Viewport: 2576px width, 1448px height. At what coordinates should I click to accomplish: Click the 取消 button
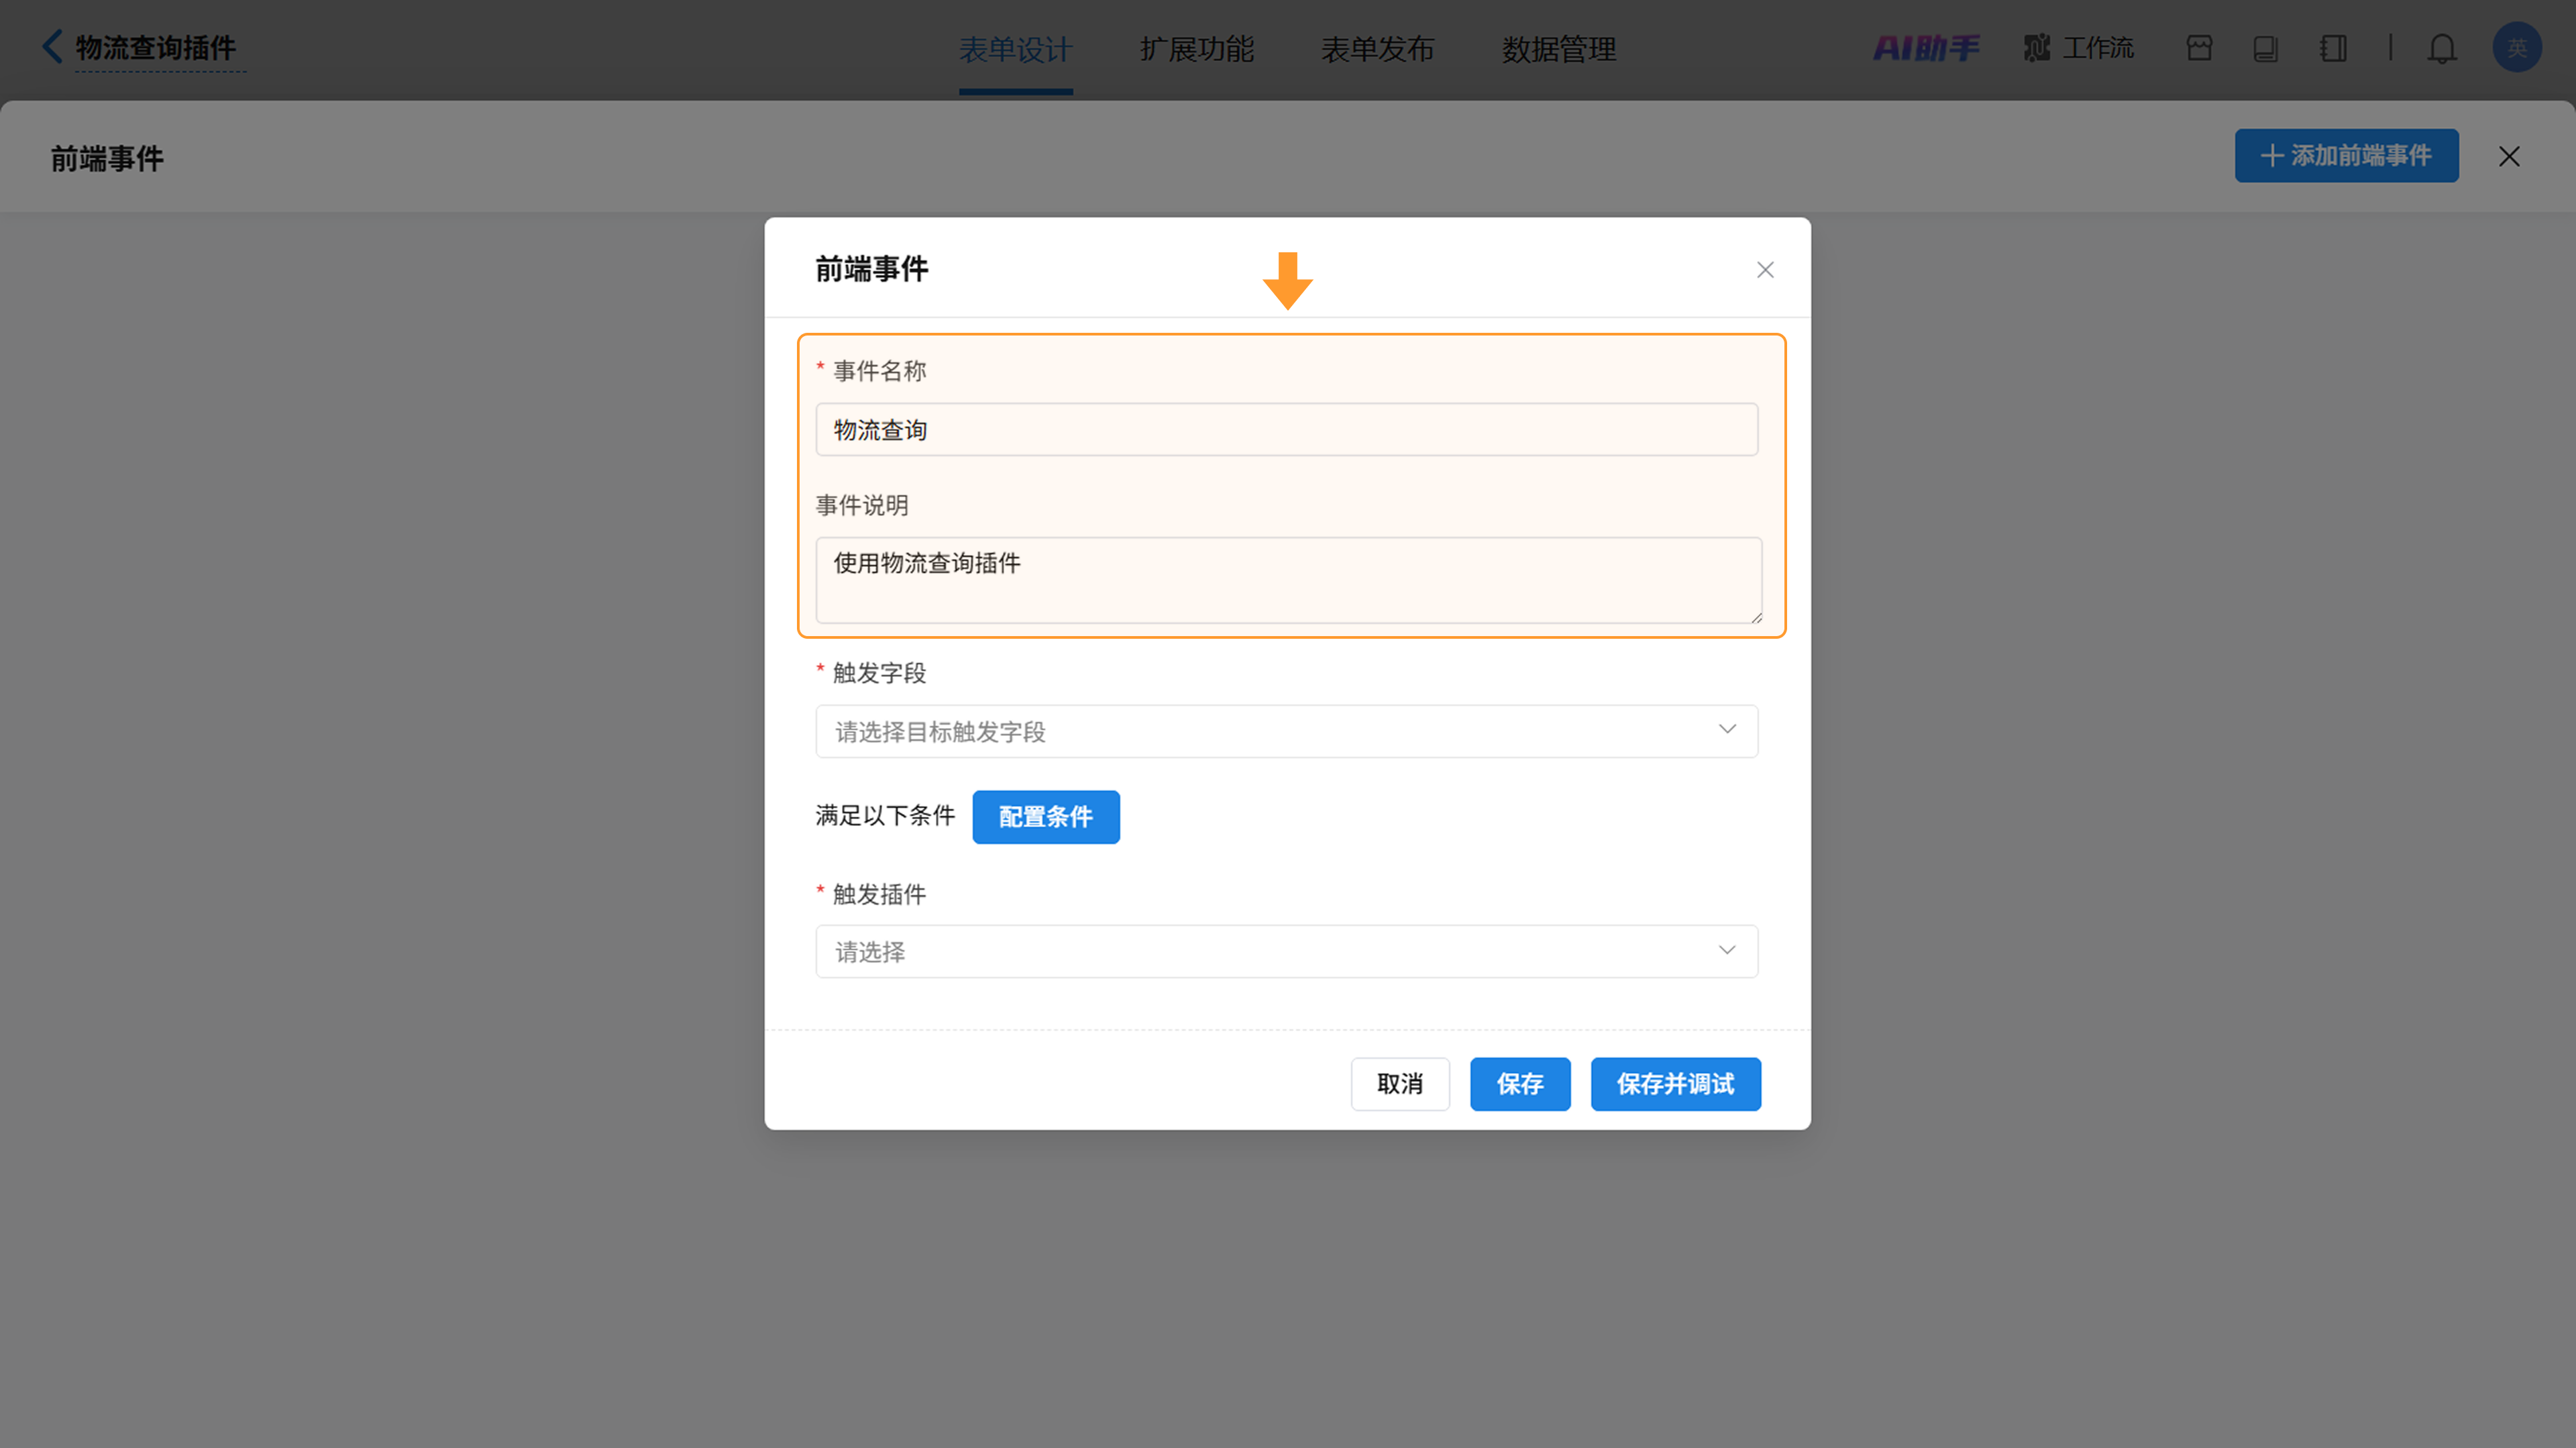click(x=1400, y=1084)
